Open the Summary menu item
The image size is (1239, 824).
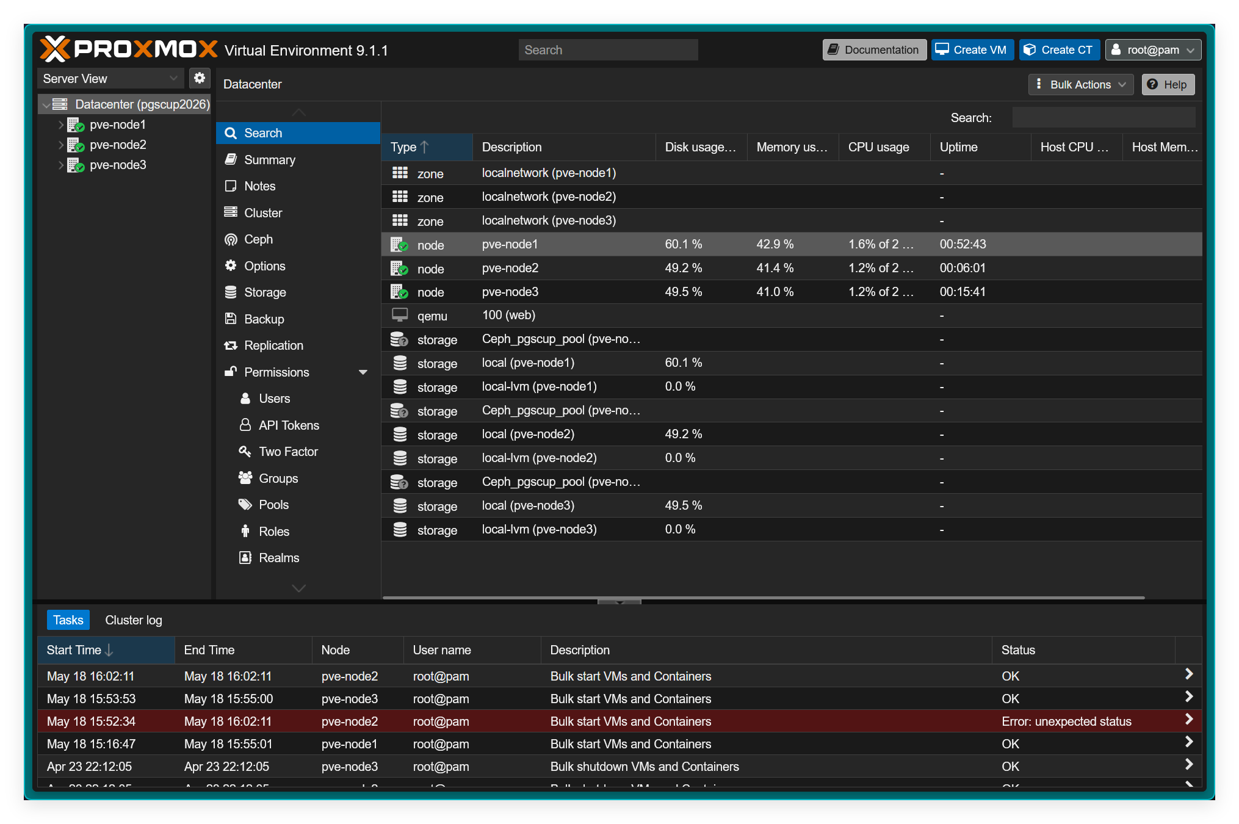tap(298, 160)
